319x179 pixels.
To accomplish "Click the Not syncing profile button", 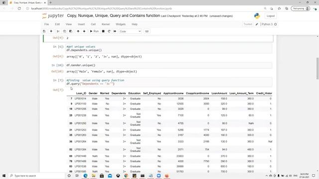I will tap(301, 8).
